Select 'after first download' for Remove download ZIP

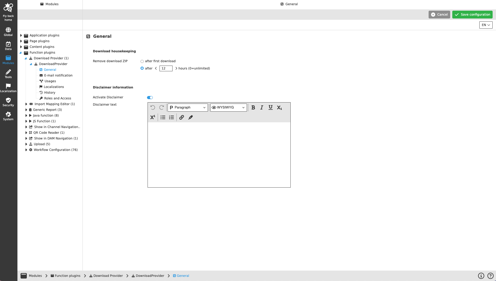tap(142, 61)
